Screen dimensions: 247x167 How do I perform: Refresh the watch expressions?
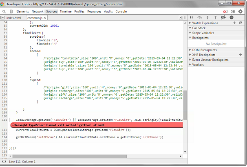[x=240, y=23]
